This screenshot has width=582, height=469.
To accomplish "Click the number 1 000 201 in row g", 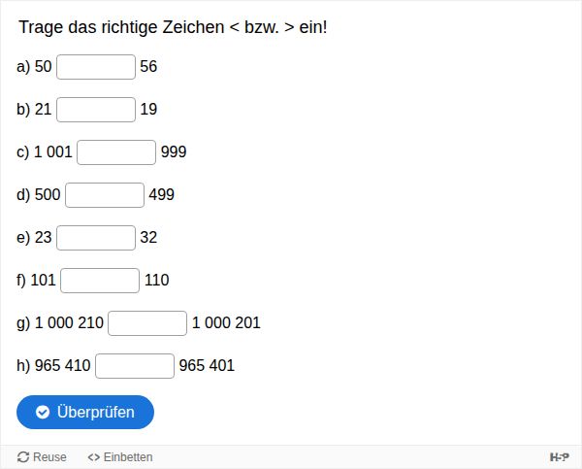I will coord(226,323).
